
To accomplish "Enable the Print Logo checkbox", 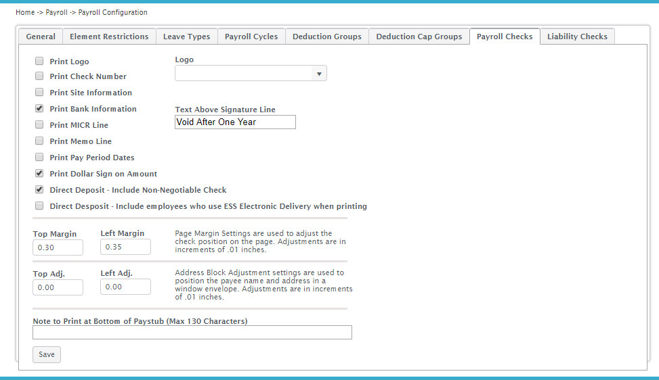I will 39,62.
